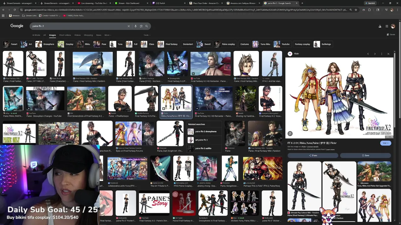The width and height of the screenshot is (401, 225).
Task: Switch to Short videos tab
Action: pyautogui.click(x=65, y=35)
